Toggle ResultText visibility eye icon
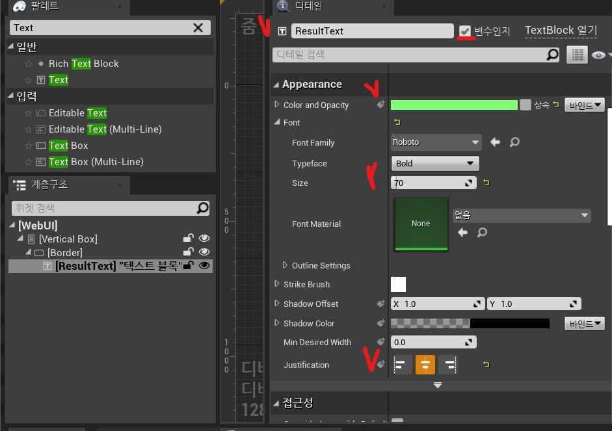 click(x=204, y=265)
